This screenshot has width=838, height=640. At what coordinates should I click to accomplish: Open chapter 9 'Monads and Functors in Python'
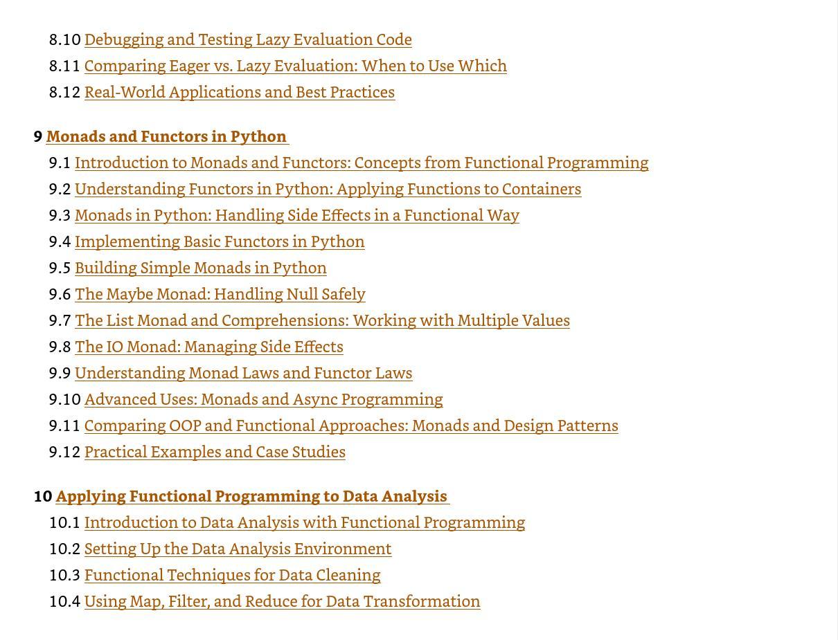pyautogui.click(x=167, y=136)
